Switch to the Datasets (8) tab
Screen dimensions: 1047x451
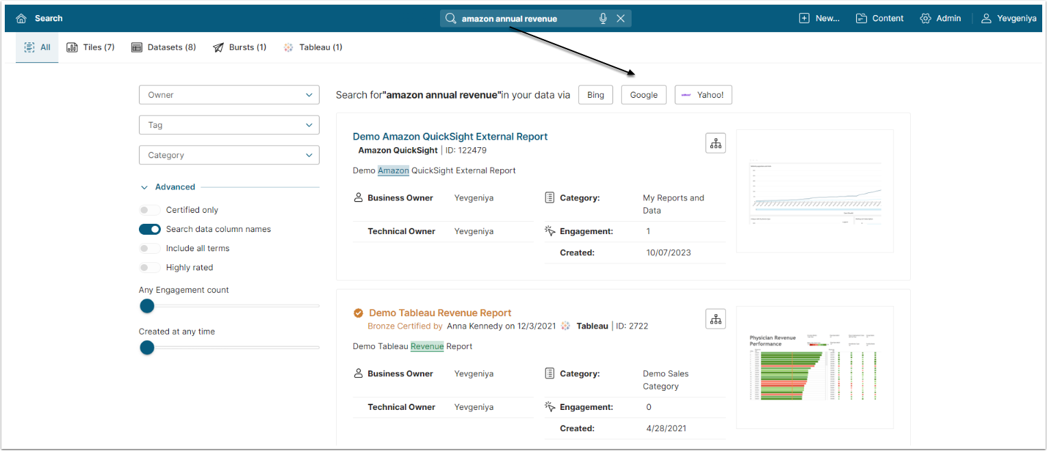[164, 47]
